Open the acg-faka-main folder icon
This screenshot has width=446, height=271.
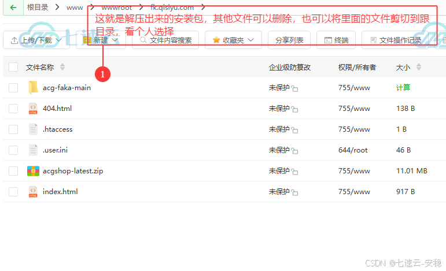33,87
